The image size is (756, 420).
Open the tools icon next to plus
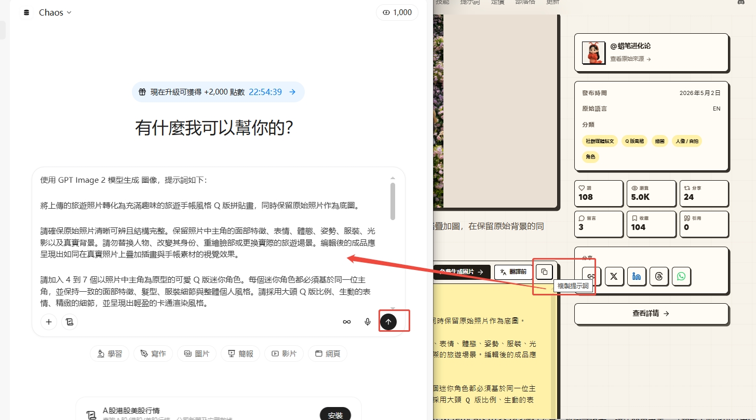tap(70, 322)
